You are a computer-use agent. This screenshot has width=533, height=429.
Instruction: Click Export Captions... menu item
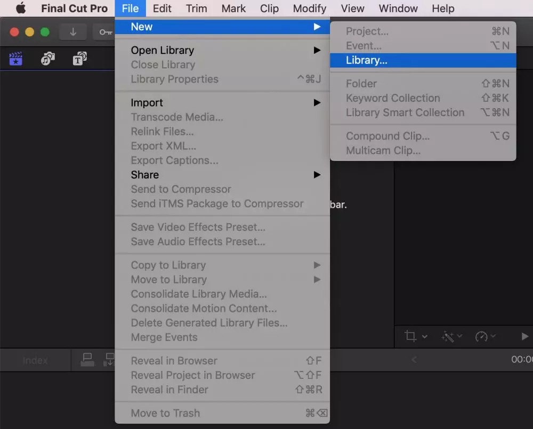point(222,160)
